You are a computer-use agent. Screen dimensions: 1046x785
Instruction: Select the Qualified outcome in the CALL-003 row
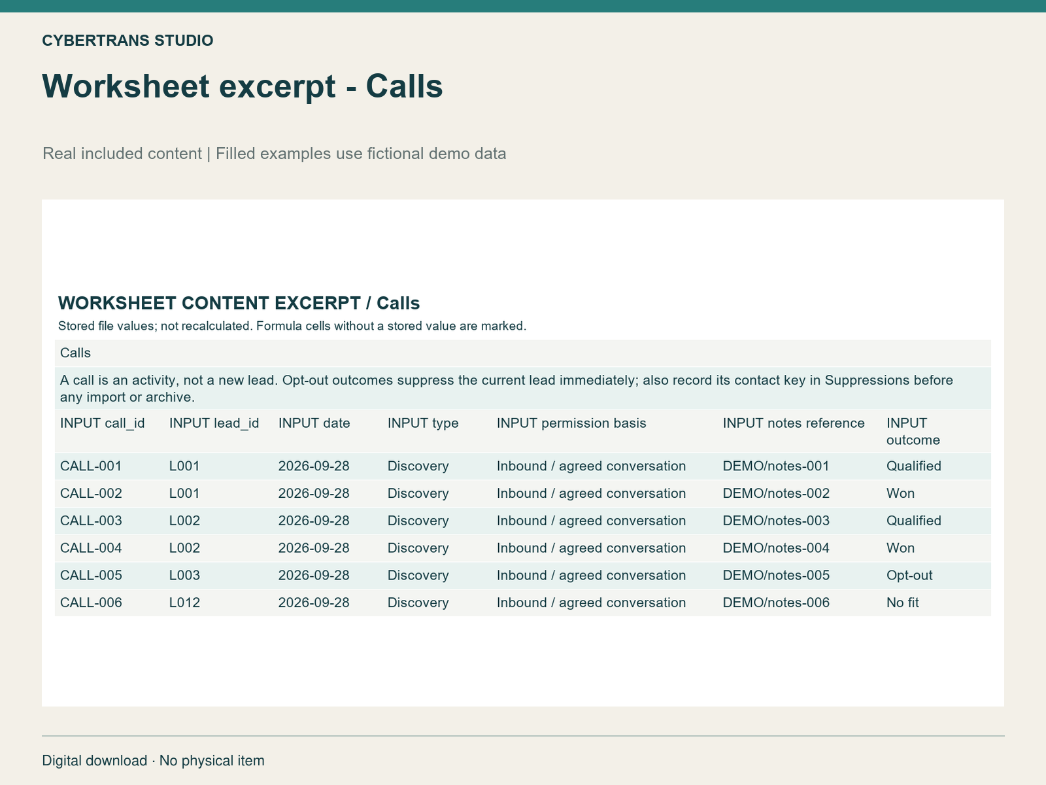point(914,521)
